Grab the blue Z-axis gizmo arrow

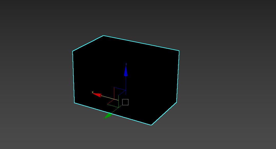click(126, 71)
